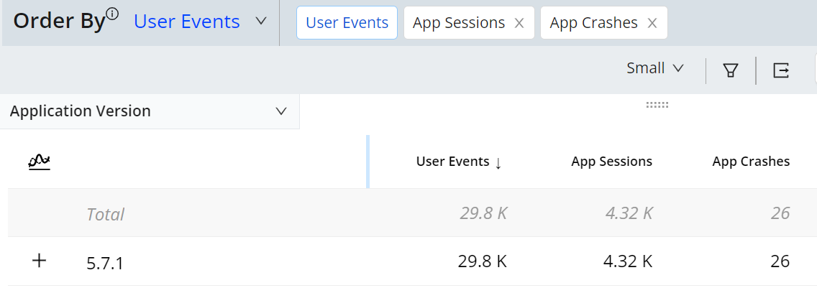Sort by App Crashes column header
The width and height of the screenshot is (817, 293).
[751, 162]
